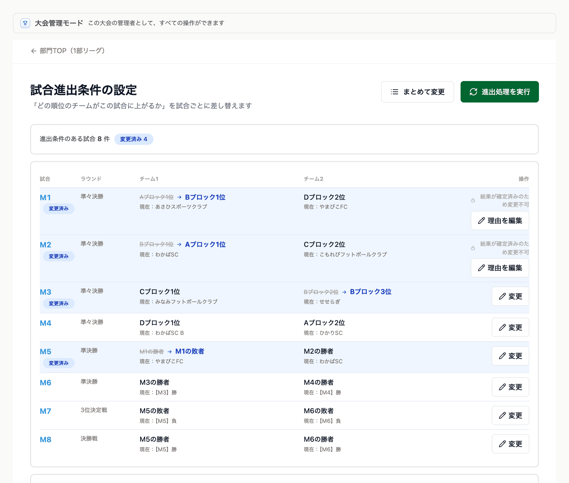Open the M2 match link

45,245
